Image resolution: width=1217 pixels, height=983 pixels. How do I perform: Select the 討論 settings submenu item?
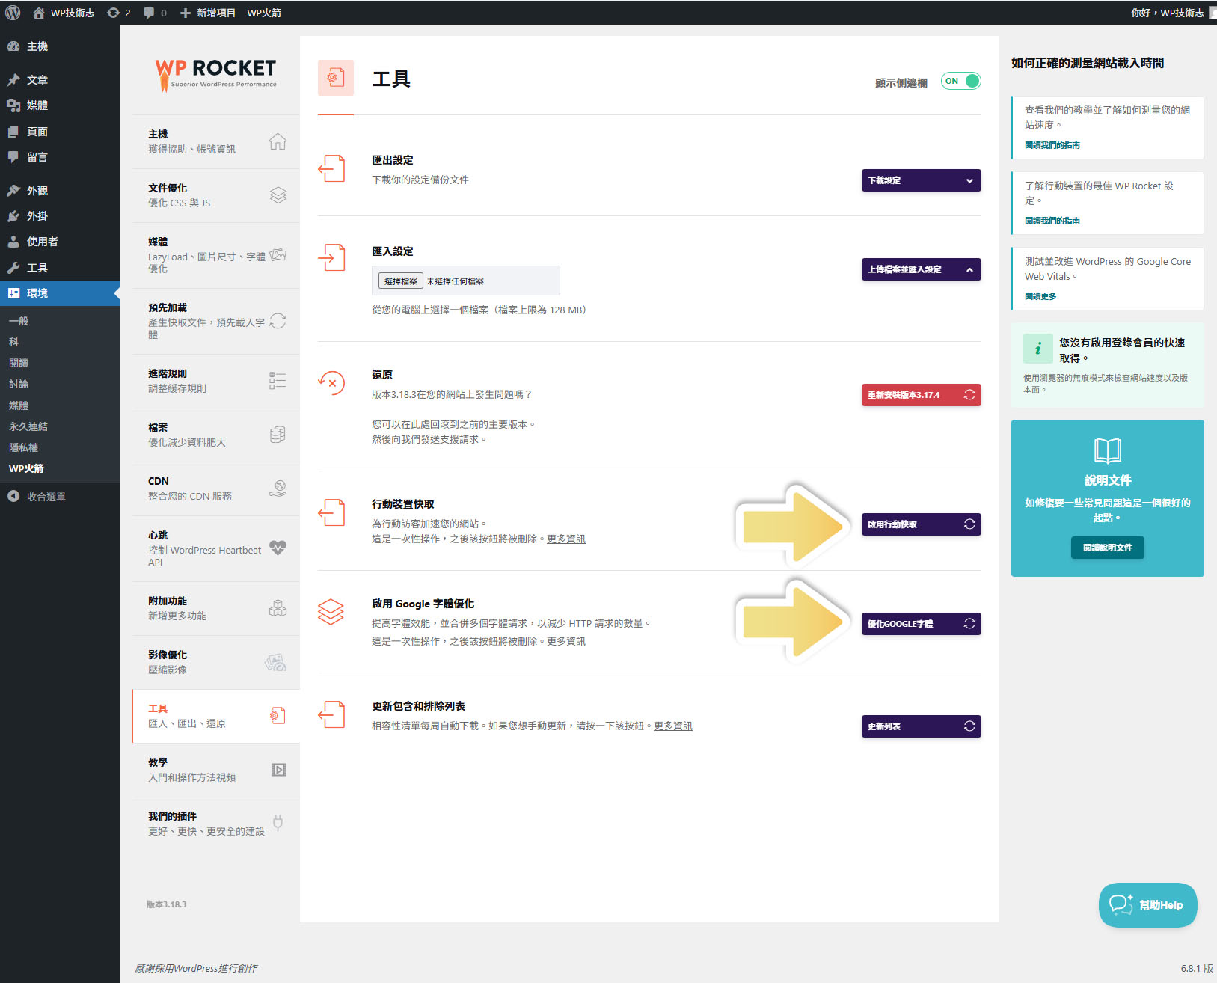coord(19,384)
